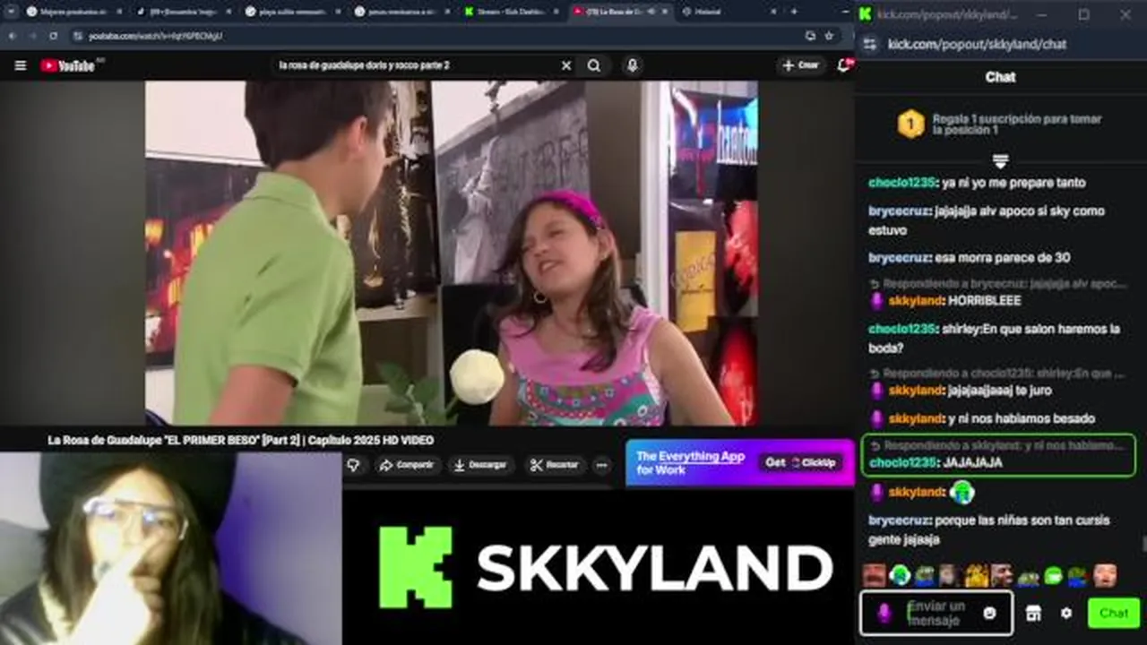Click the kick.com/popout/skkyland/chat URL
The height and width of the screenshot is (645, 1147).
pos(977,44)
